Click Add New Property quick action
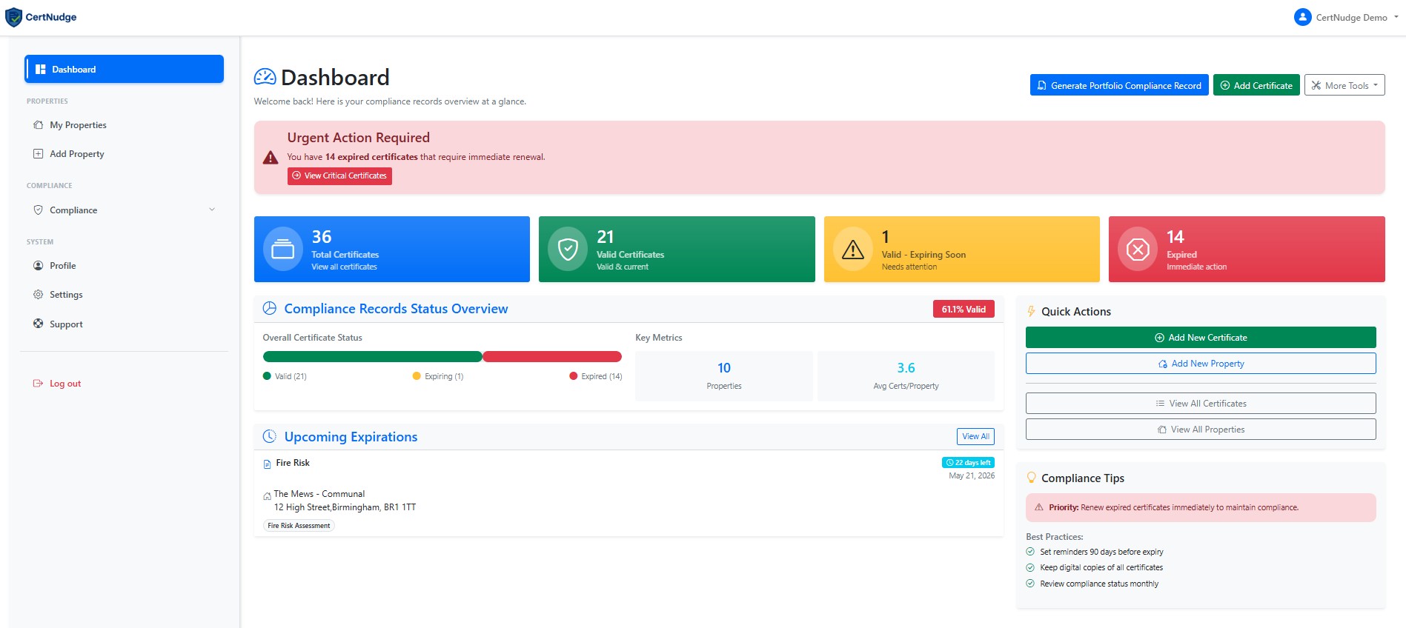1406x628 pixels. 1201,364
